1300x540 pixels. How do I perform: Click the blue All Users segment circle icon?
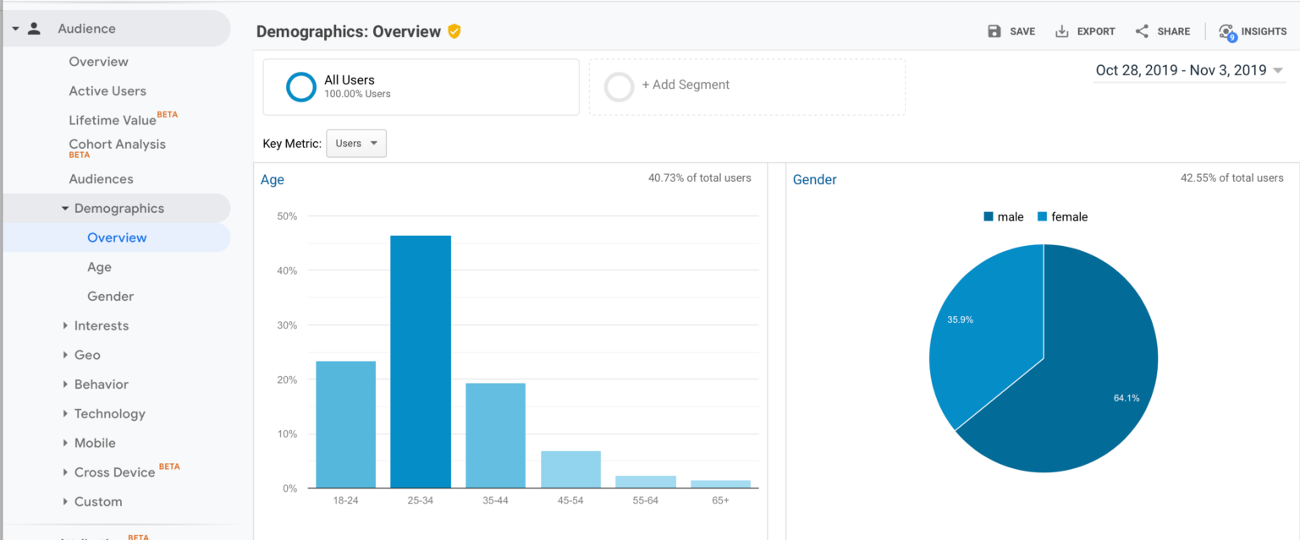pos(300,86)
